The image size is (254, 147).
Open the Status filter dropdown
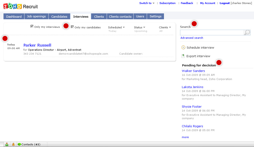point(139,27)
